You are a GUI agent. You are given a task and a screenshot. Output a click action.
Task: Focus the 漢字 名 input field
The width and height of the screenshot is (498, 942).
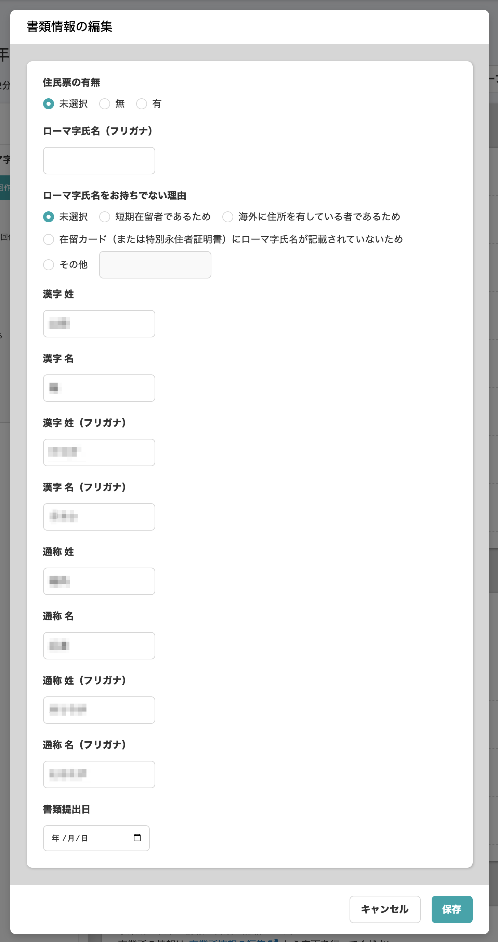click(99, 388)
